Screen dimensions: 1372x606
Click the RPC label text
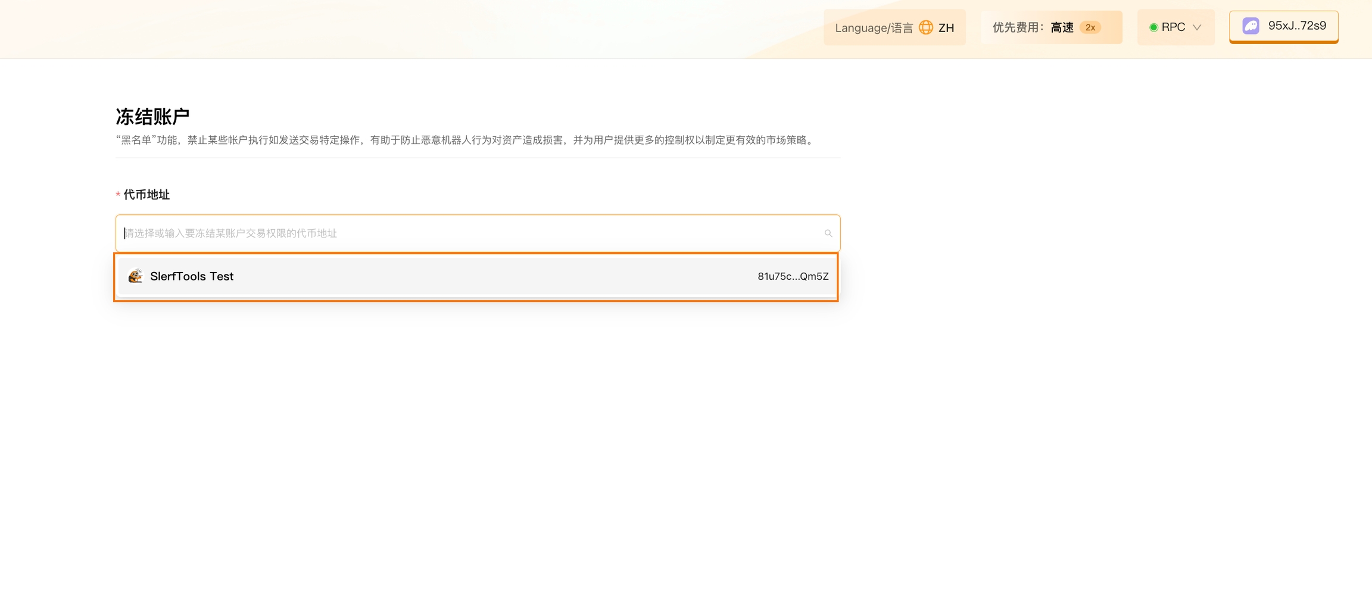click(x=1173, y=27)
